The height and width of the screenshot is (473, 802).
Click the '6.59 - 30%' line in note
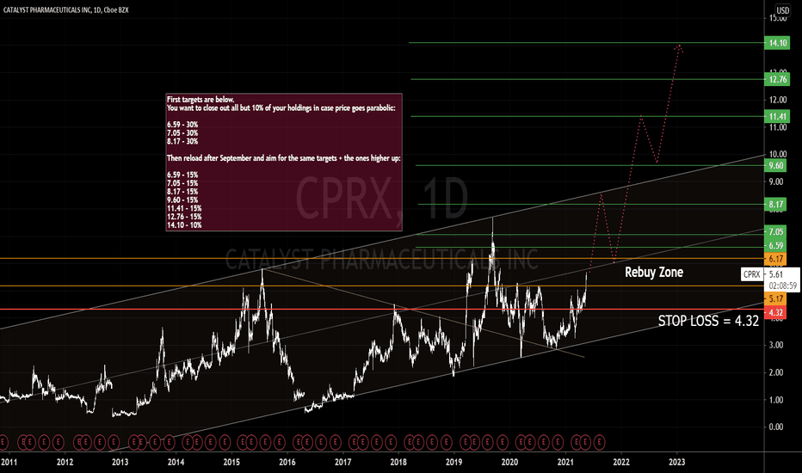point(182,125)
